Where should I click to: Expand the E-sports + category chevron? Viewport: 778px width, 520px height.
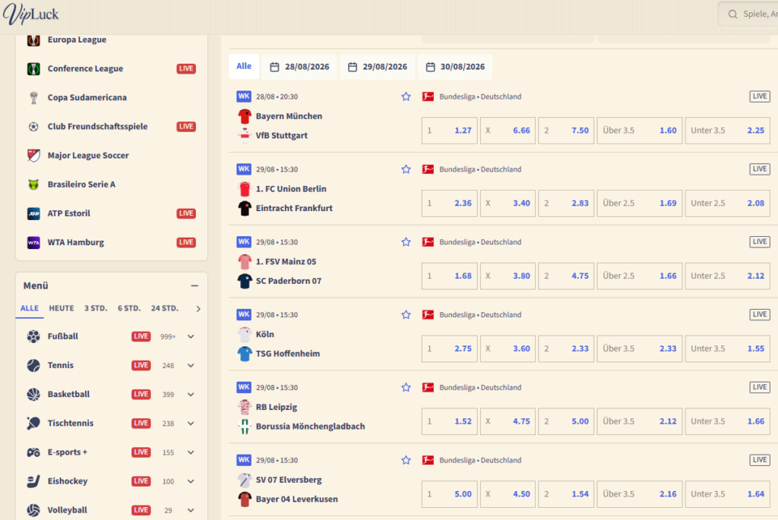click(x=191, y=452)
